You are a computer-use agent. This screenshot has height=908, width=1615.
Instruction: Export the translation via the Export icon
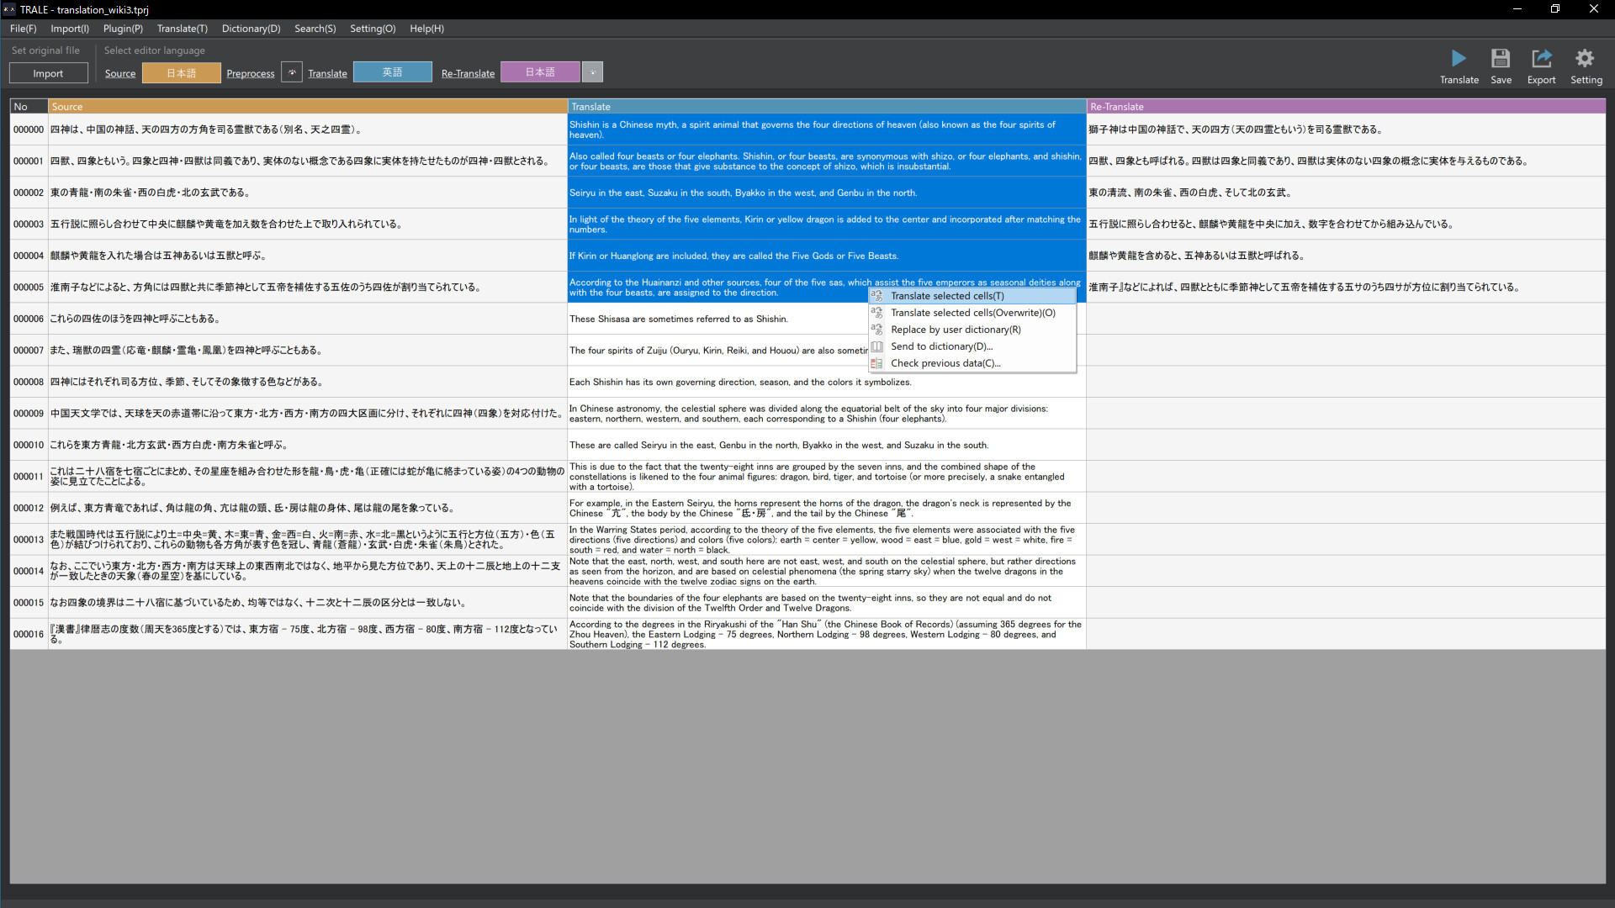click(1542, 59)
